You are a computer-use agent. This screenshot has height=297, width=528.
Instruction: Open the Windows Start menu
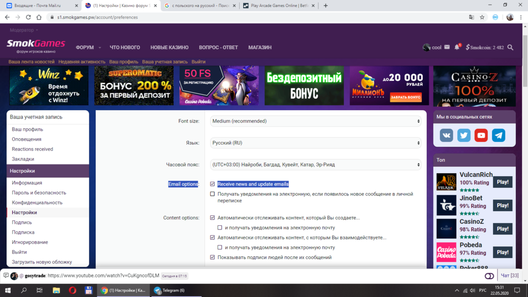pos(8,290)
